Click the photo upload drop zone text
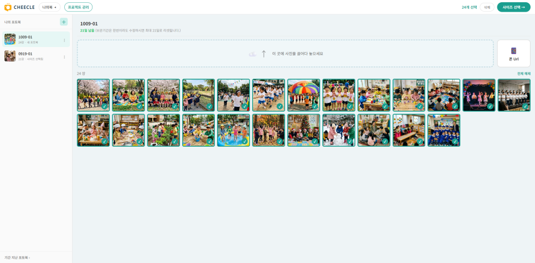 pyautogui.click(x=297, y=54)
